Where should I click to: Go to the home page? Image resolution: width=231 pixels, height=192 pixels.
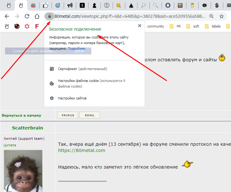37,16
